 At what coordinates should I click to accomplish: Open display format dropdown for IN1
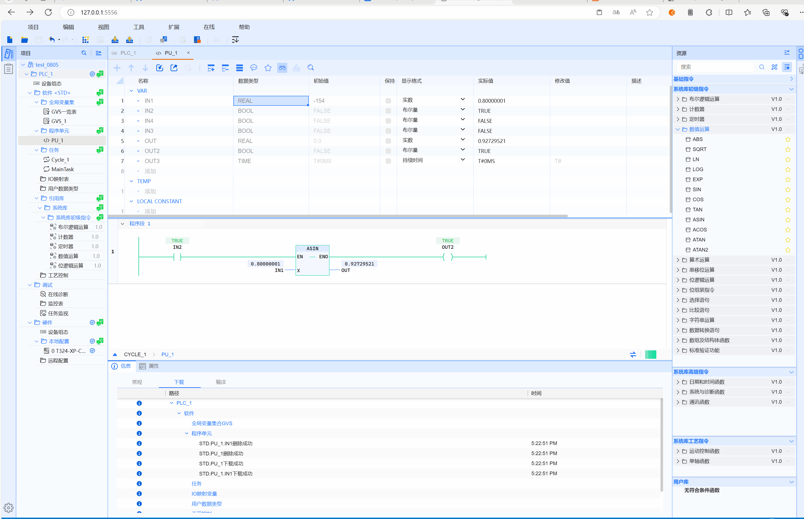463,99
